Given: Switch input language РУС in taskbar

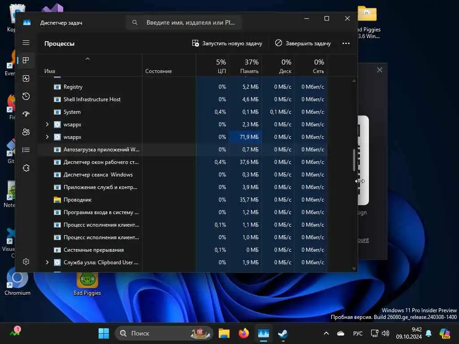Looking at the screenshot, I should [358, 333].
